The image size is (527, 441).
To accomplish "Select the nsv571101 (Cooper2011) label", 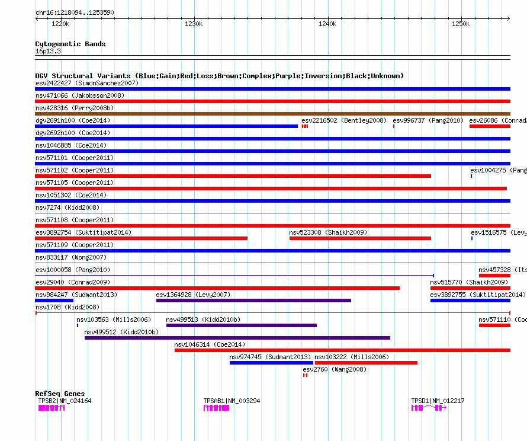I will coord(75,158).
